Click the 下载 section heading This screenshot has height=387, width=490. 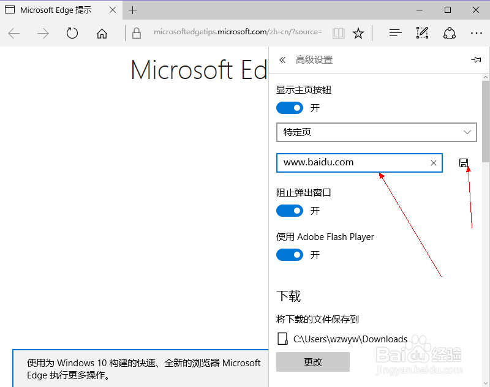[x=288, y=296]
